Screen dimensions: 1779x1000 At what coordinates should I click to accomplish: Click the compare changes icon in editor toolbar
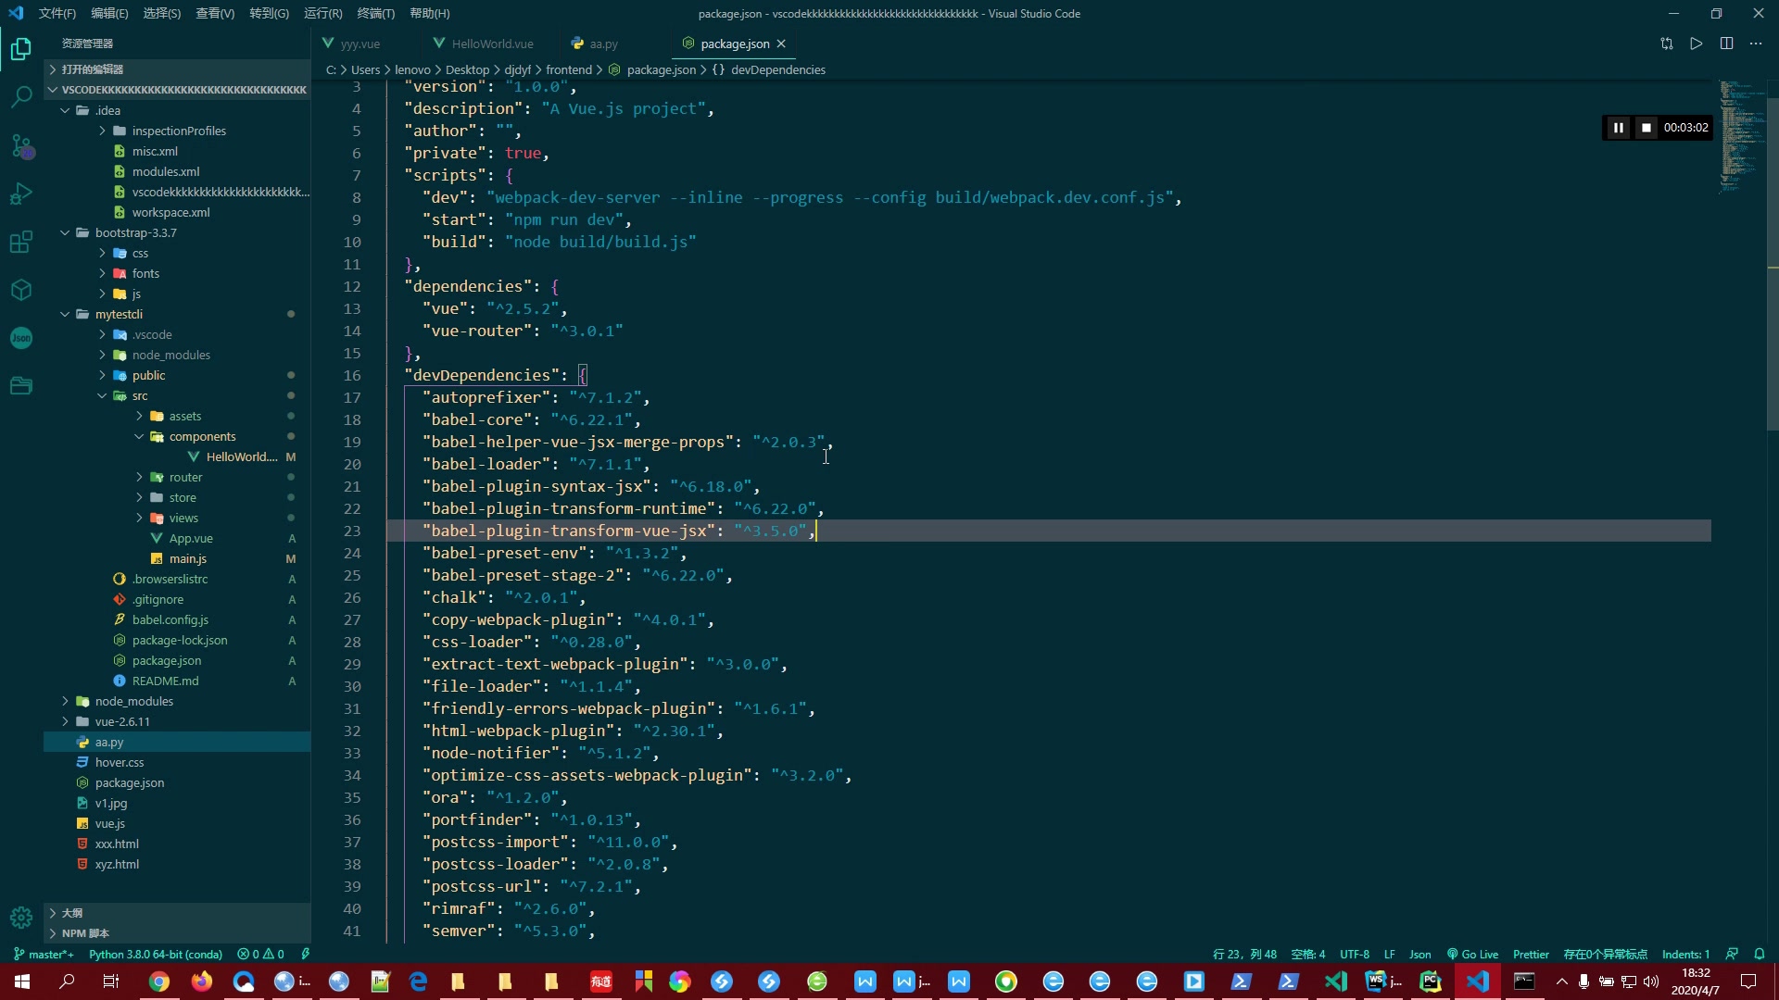pyautogui.click(x=1667, y=44)
